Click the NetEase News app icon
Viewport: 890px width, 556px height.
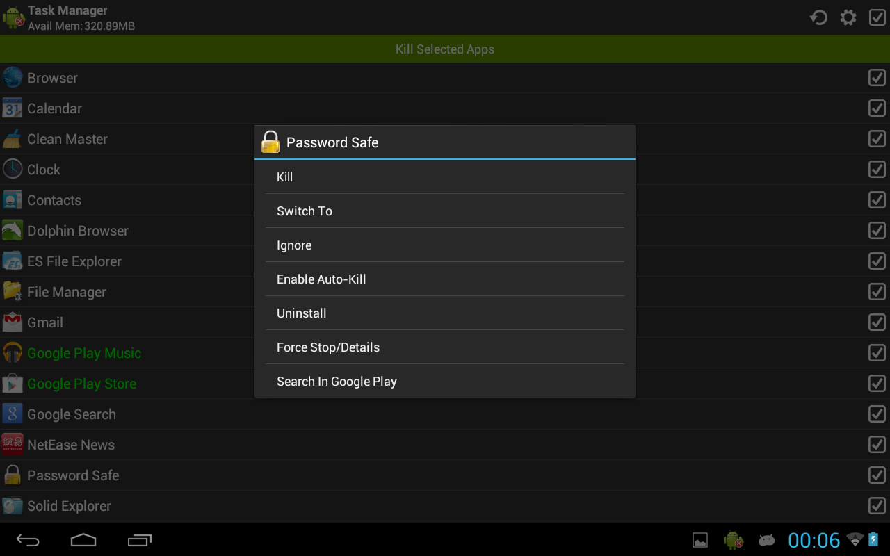[13, 445]
